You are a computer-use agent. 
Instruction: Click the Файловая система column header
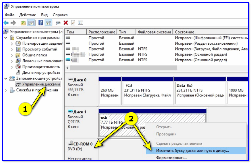tap(154, 32)
